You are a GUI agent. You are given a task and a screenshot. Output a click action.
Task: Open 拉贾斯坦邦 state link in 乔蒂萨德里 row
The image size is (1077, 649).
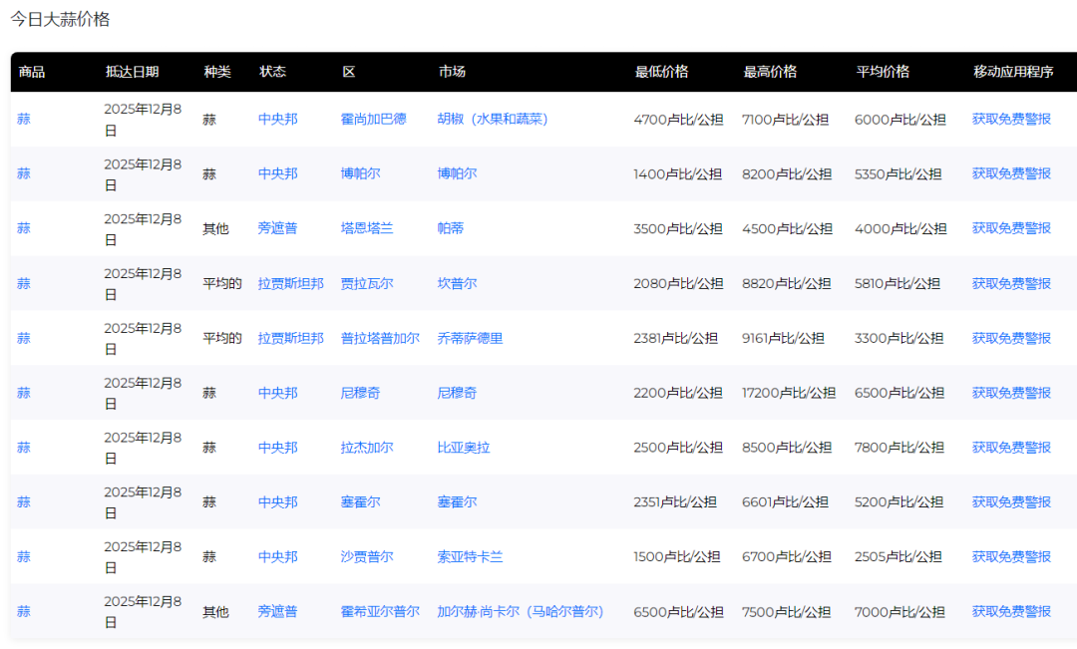[290, 339]
